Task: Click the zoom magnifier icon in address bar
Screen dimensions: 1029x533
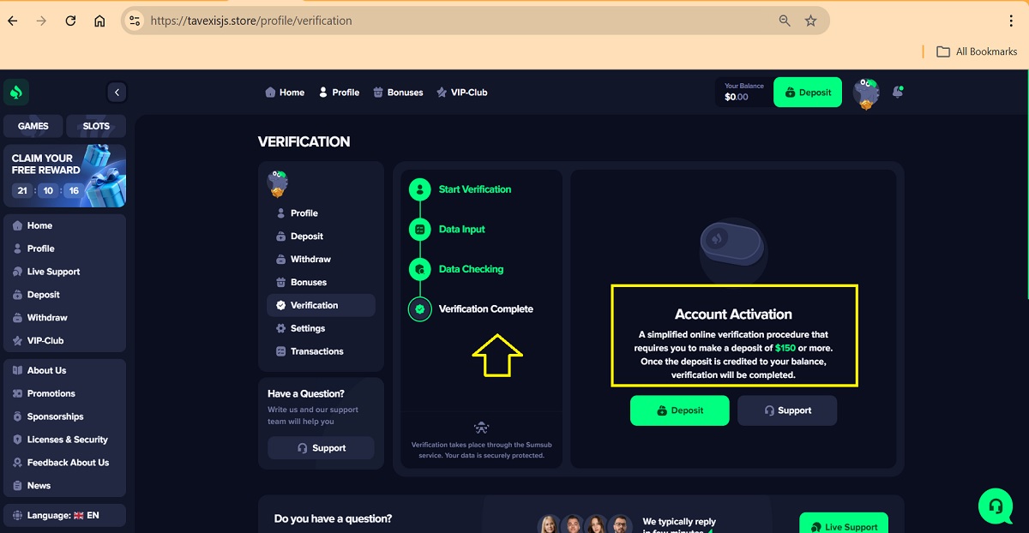Action: (x=785, y=21)
